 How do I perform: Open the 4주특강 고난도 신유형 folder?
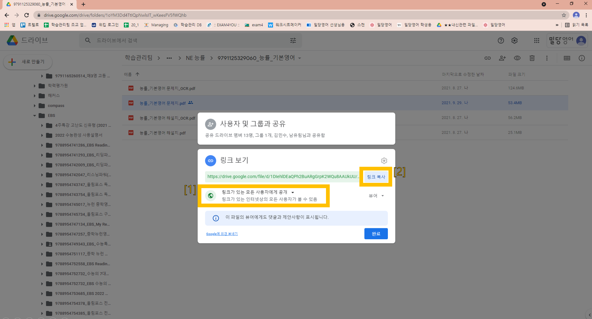(83, 125)
